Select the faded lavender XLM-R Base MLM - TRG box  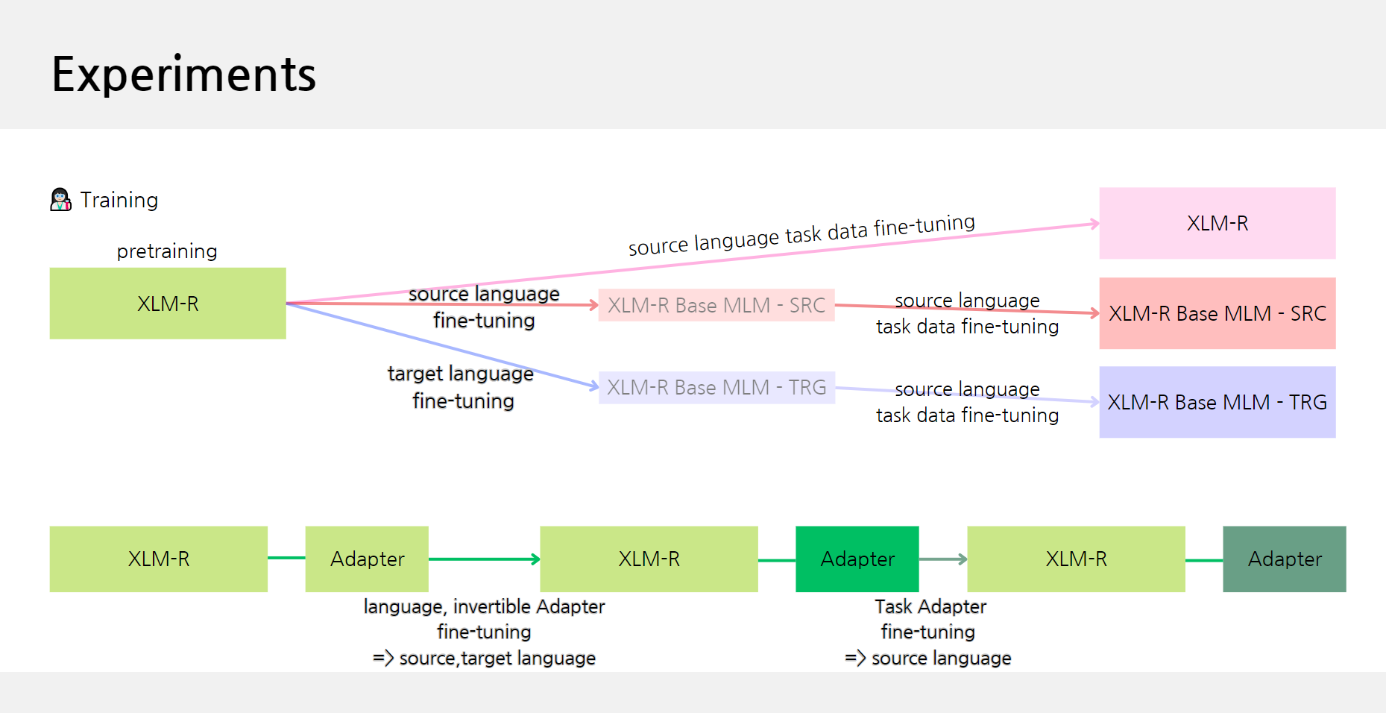tap(716, 388)
